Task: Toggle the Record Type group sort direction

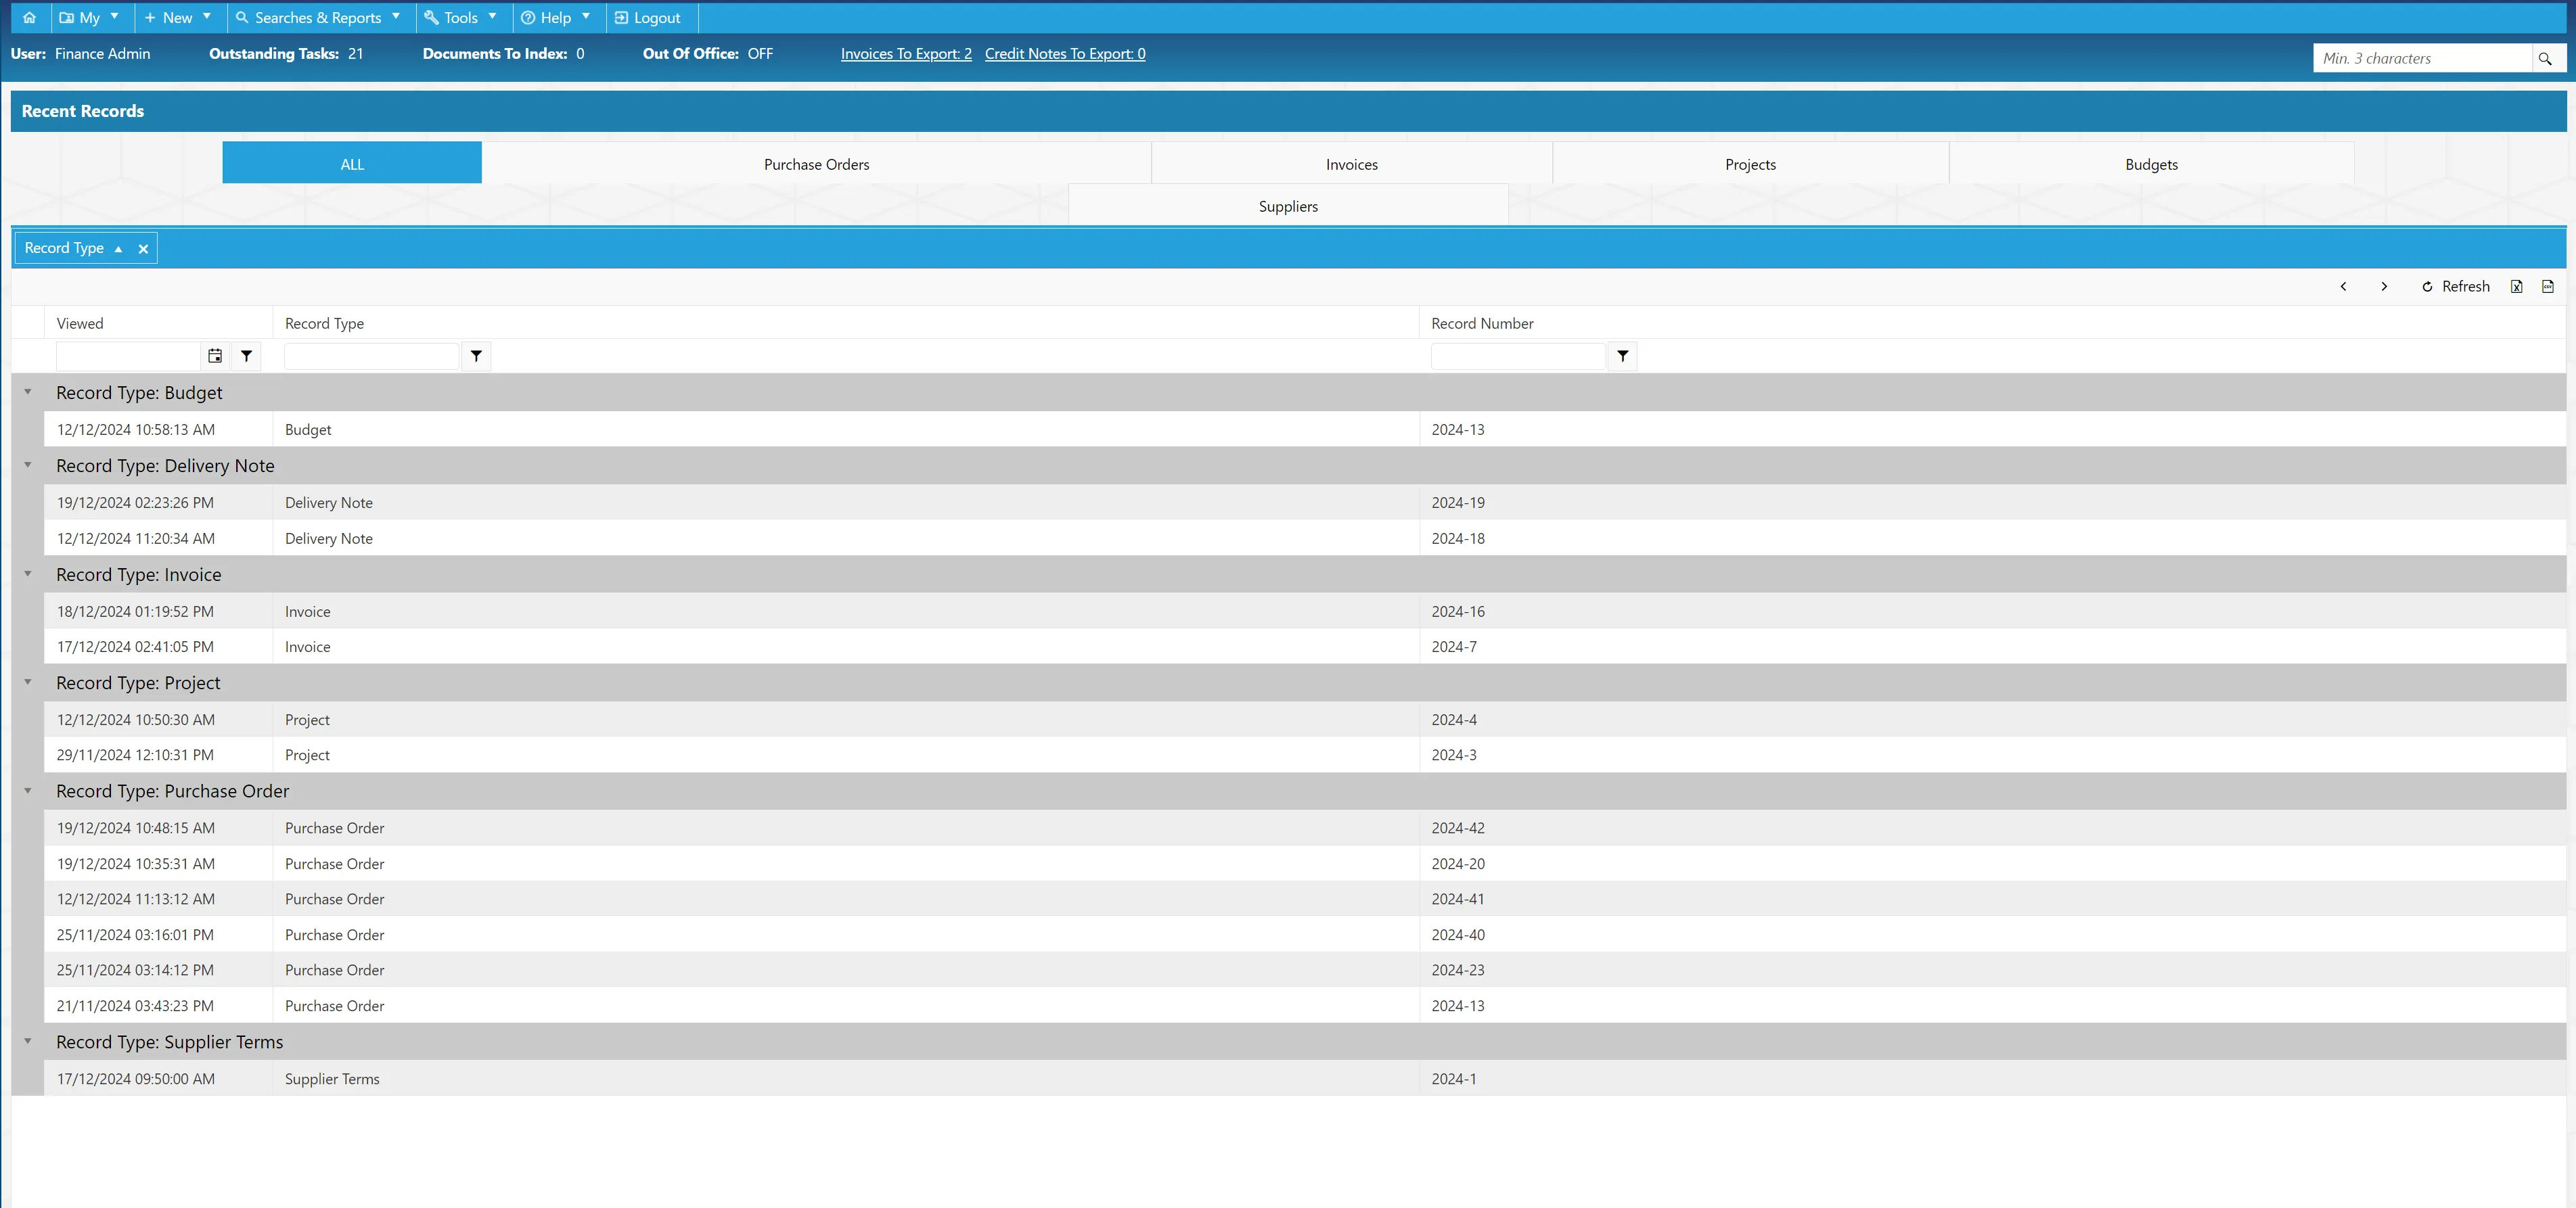Action: click(118, 249)
